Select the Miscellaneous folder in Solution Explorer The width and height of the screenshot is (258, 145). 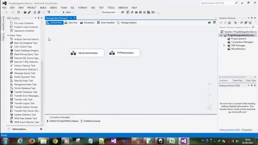click(x=237, y=49)
